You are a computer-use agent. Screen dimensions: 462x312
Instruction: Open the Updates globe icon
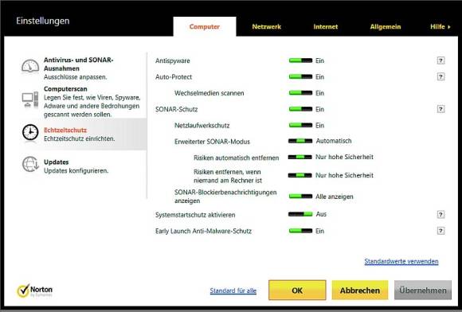click(x=30, y=164)
